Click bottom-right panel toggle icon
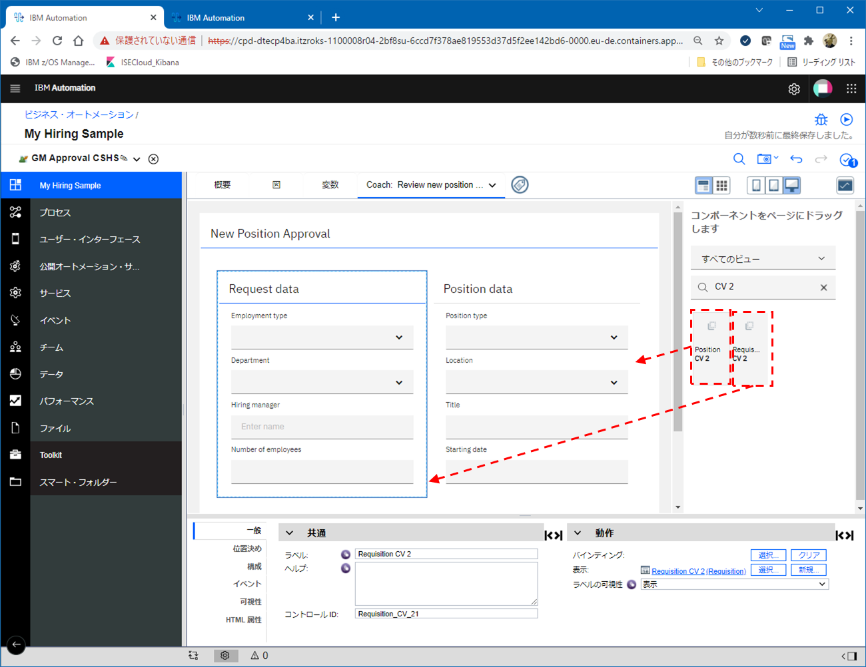This screenshot has width=866, height=667. (x=849, y=656)
